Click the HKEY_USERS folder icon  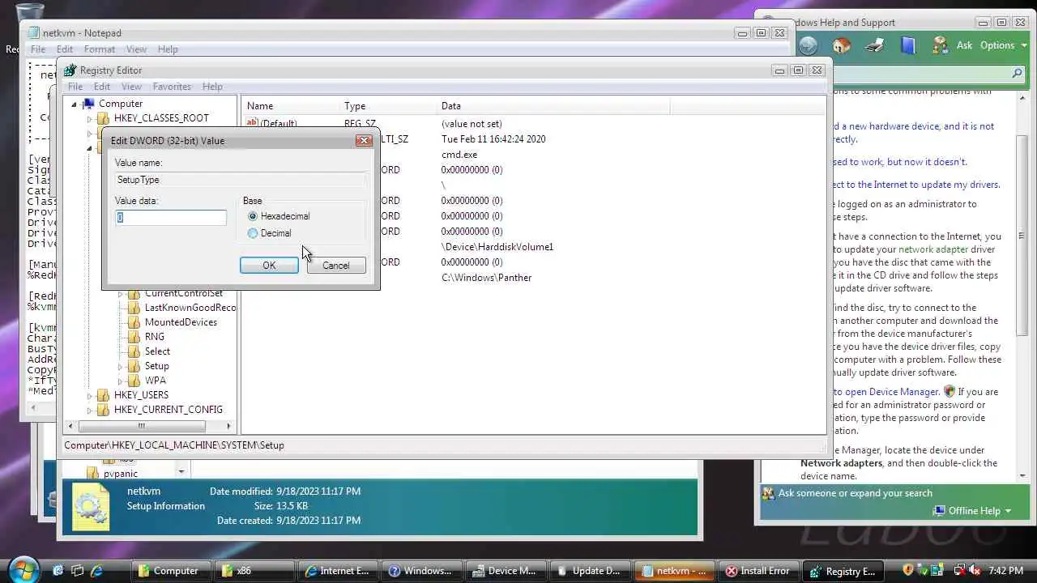103,395
